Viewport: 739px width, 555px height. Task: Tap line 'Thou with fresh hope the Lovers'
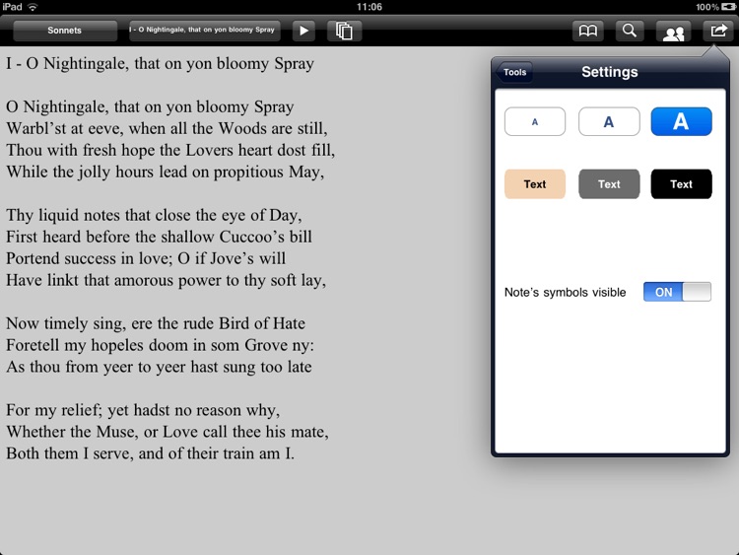pos(170,150)
